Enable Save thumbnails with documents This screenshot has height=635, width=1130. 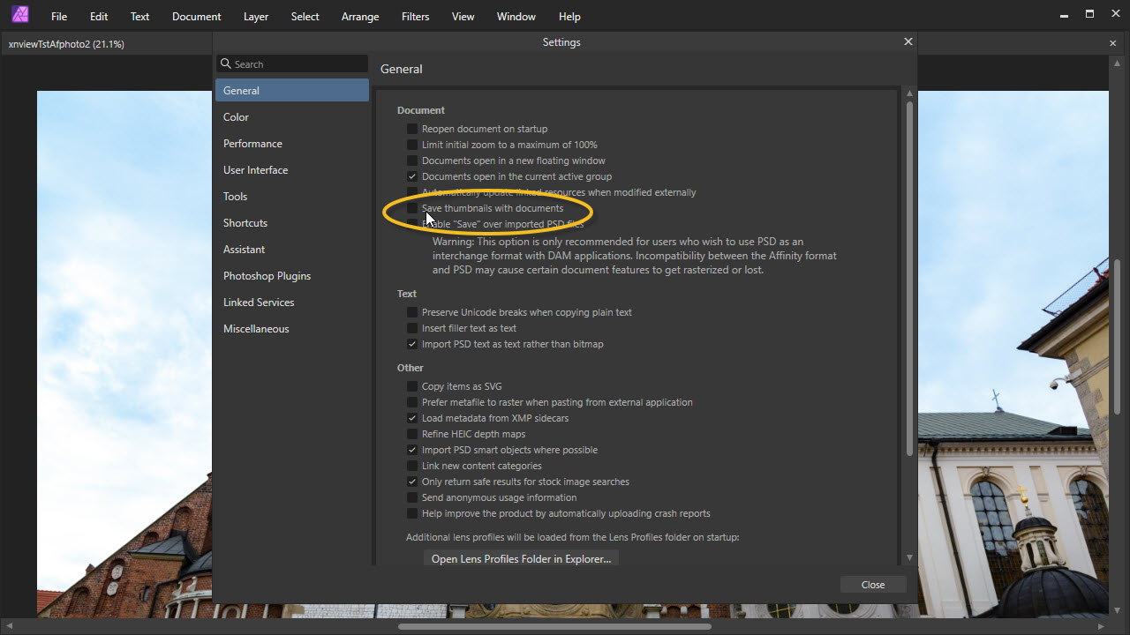point(412,208)
